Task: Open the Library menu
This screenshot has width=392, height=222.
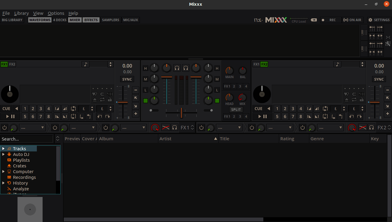Action: click(21, 13)
